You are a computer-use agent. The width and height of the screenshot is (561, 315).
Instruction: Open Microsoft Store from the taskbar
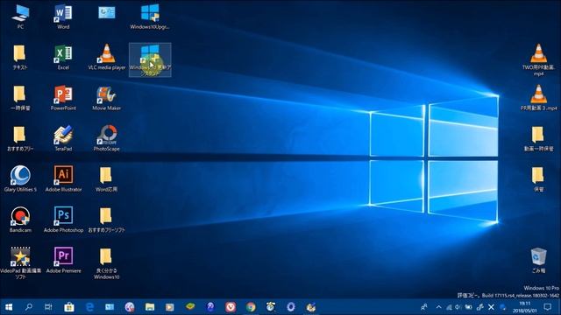[x=69, y=307]
